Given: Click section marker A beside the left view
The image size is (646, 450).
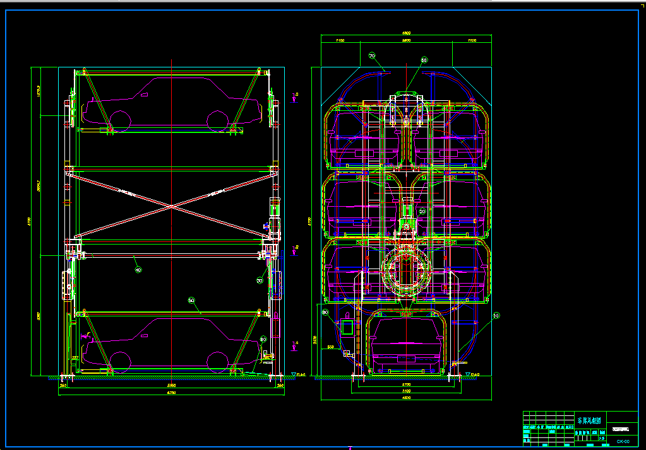Looking at the screenshot, I should (295, 345).
